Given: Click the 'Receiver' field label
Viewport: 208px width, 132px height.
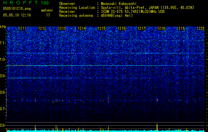Looking at the screenshot, I should point(67,12).
